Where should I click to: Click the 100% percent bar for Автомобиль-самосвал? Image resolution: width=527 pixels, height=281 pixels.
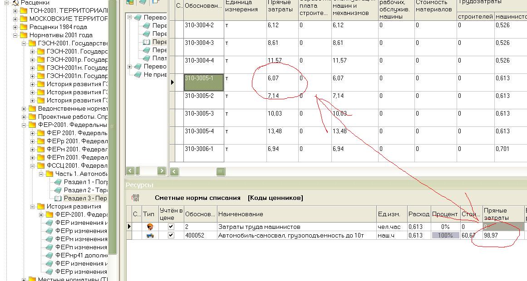(x=445, y=235)
